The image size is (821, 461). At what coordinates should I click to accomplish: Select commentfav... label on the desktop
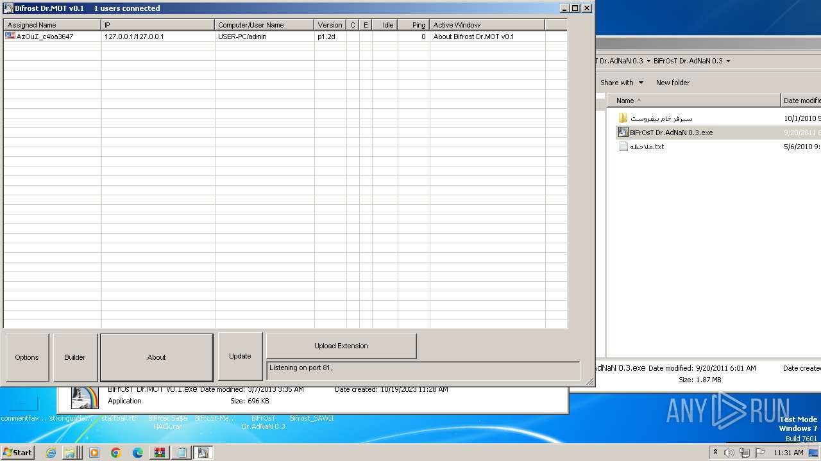(x=24, y=418)
